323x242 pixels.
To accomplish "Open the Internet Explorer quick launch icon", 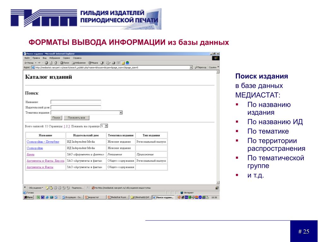I will pyautogui.click(x=47, y=197).
